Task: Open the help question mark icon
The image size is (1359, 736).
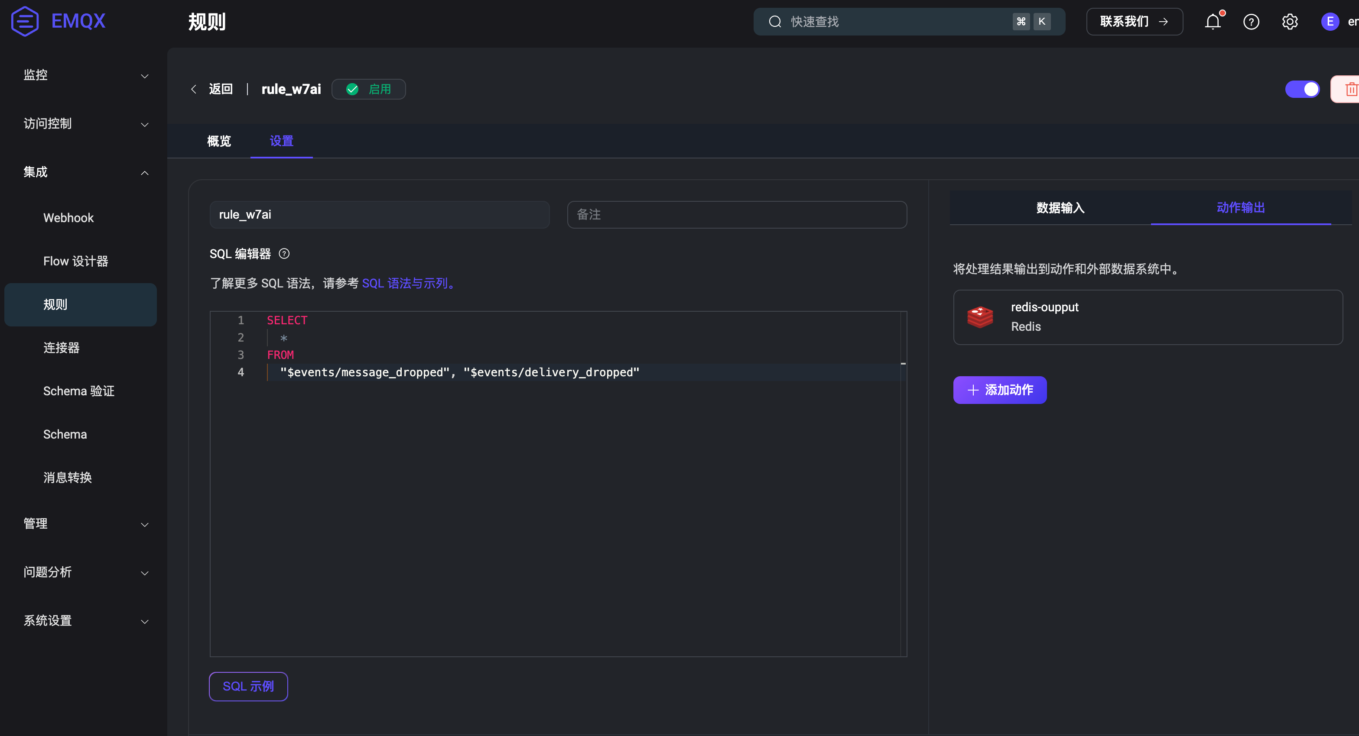Action: pyautogui.click(x=1251, y=22)
